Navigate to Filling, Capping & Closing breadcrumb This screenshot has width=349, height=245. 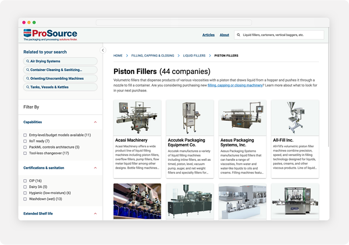[153, 55]
